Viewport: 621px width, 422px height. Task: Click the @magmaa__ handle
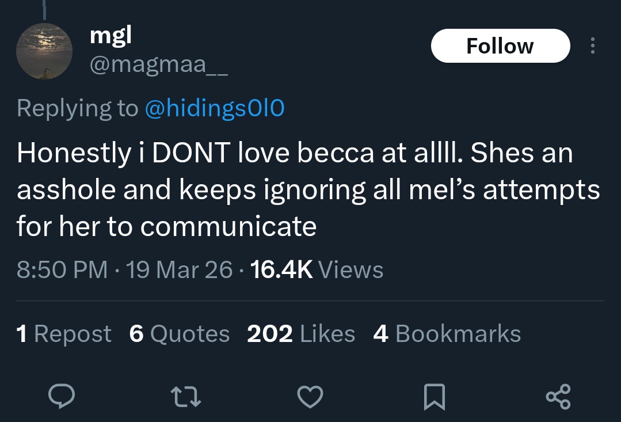tap(158, 64)
